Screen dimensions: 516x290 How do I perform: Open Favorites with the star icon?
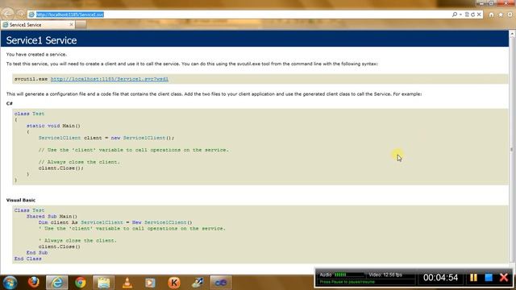(x=501, y=14)
